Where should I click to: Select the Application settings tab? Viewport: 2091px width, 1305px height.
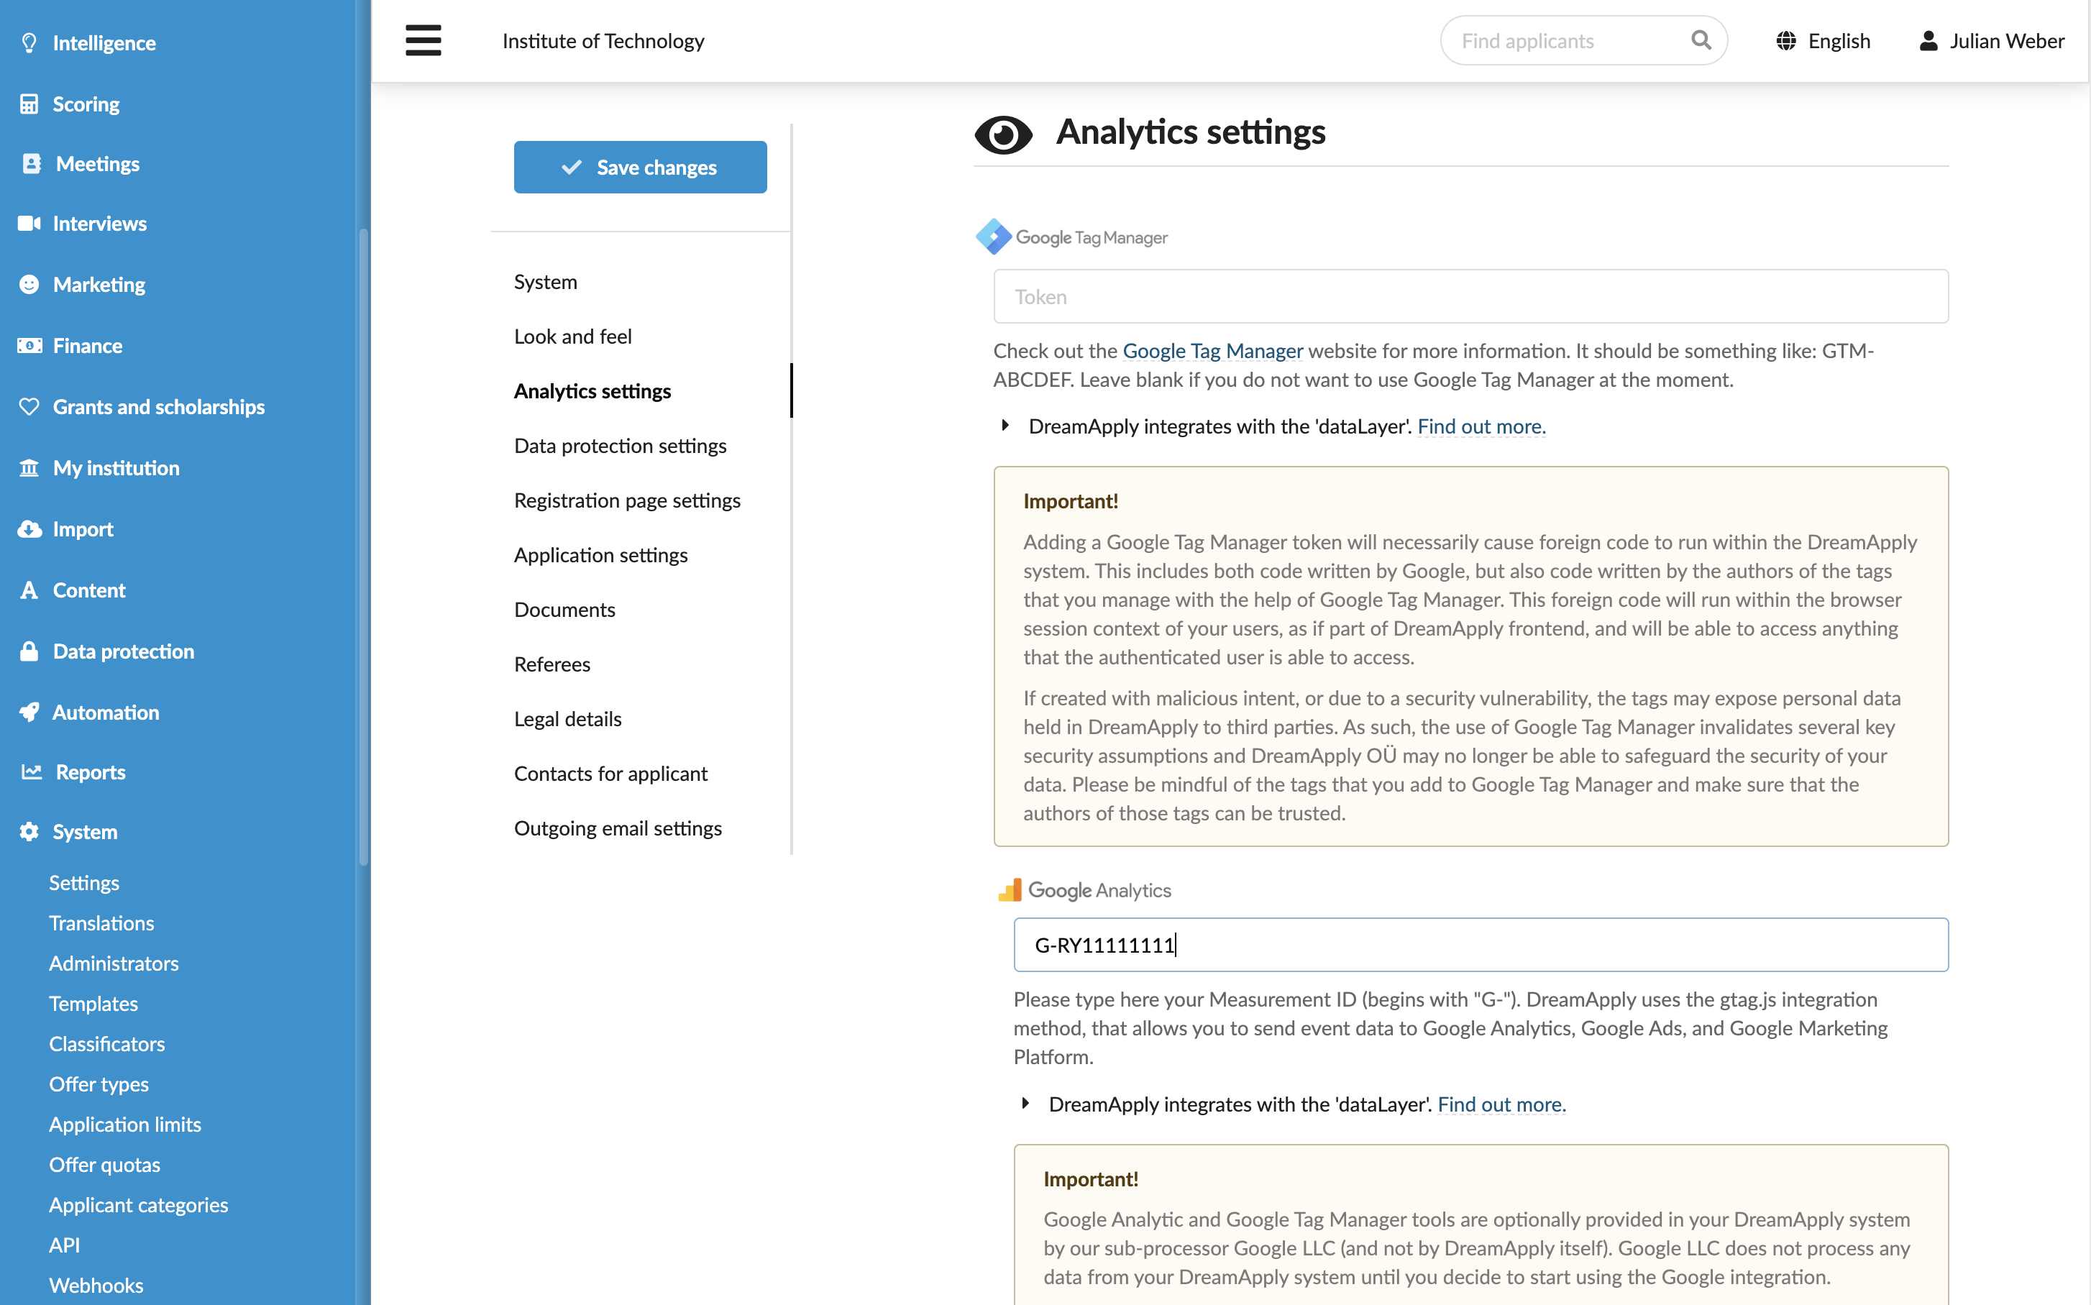click(x=600, y=554)
